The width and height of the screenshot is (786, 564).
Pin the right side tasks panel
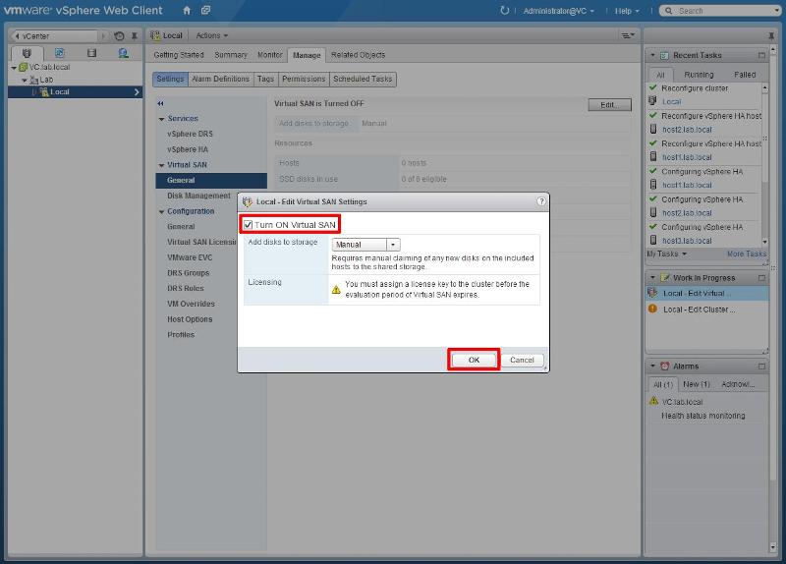[771, 35]
